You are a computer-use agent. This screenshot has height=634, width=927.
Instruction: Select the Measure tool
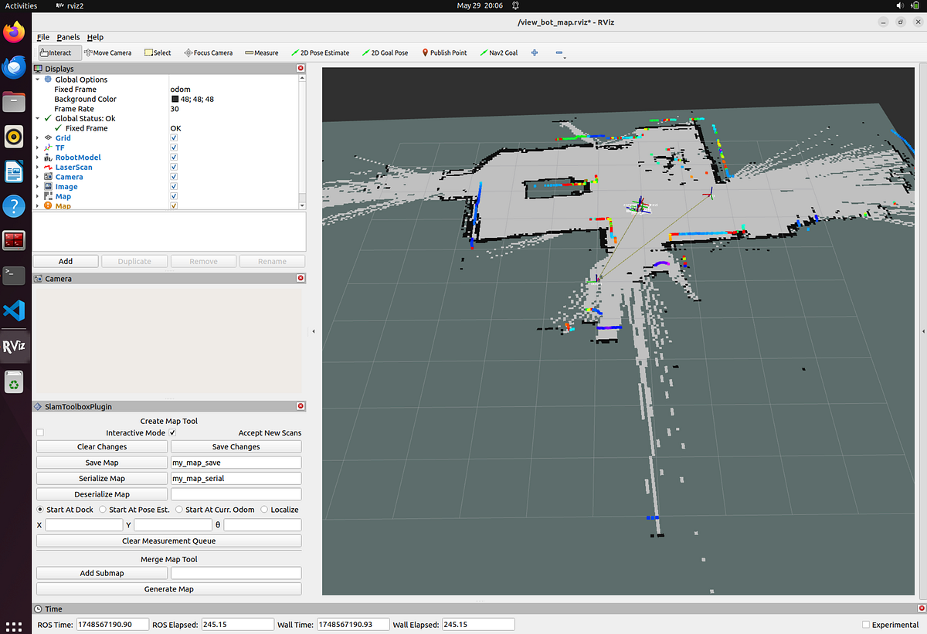click(x=261, y=53)
